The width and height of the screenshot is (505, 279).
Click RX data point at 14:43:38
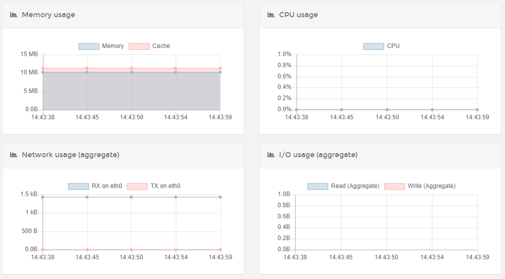pyautogui.click(x=43, y=197)
